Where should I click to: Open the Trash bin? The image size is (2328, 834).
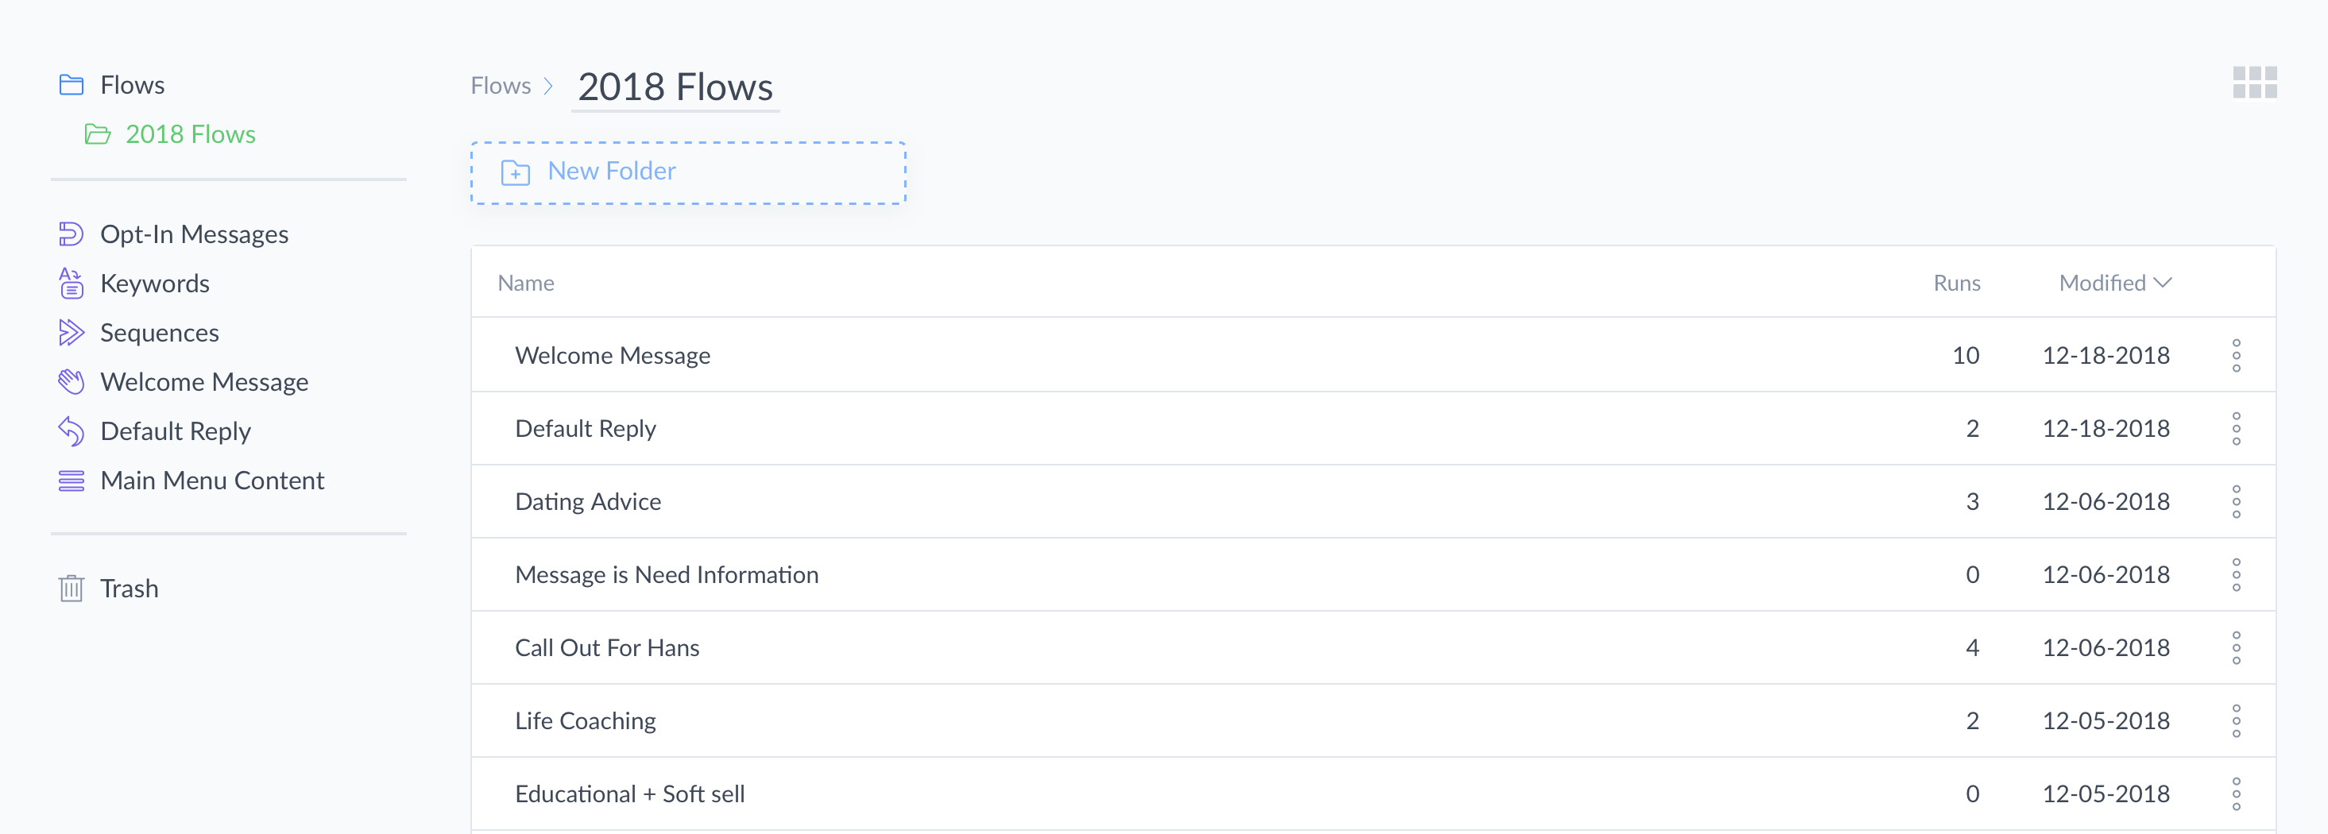(108, 589)
